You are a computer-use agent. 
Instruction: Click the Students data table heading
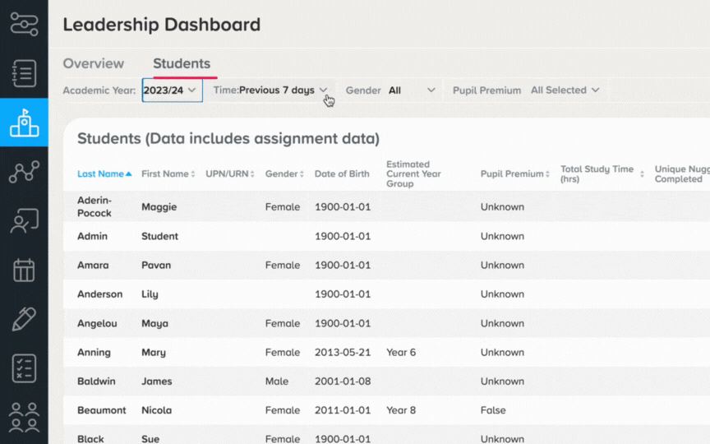click(x=228, y=138)
